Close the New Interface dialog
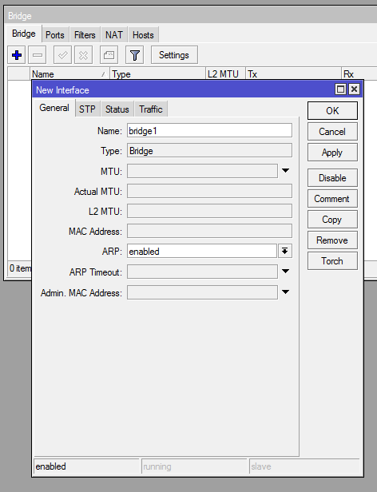 point(354,89)
